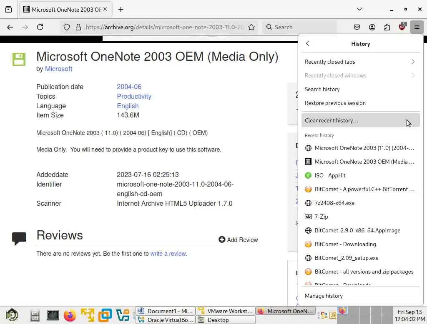
Task: Switch to Document1 taskbar window
Action: 166,311
